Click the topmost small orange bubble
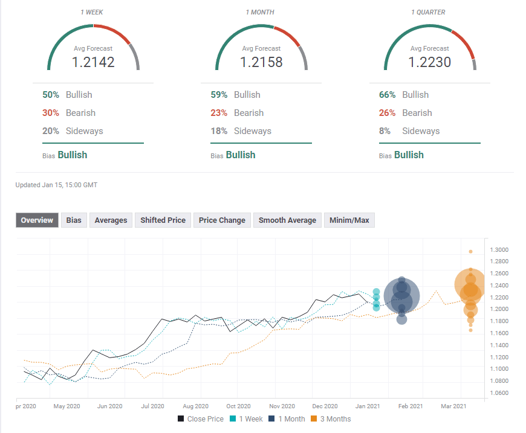 (x=471, y=251)
